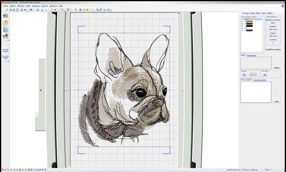The width and height of the screenshot is (286, 172).
Task: Open the Fichier menu
Action: pyautogui.click(x=6, y=6)
